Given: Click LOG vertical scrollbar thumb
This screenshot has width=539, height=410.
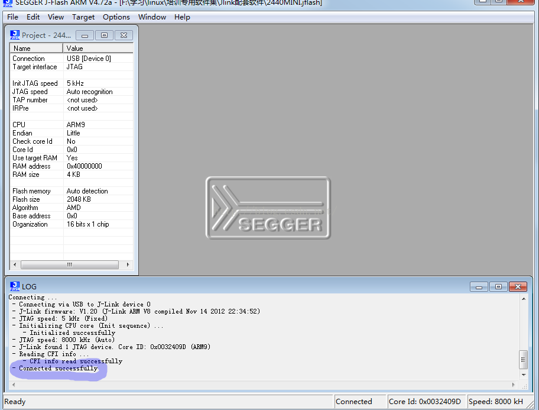Looking at the screenshot, I should (523, 360).
